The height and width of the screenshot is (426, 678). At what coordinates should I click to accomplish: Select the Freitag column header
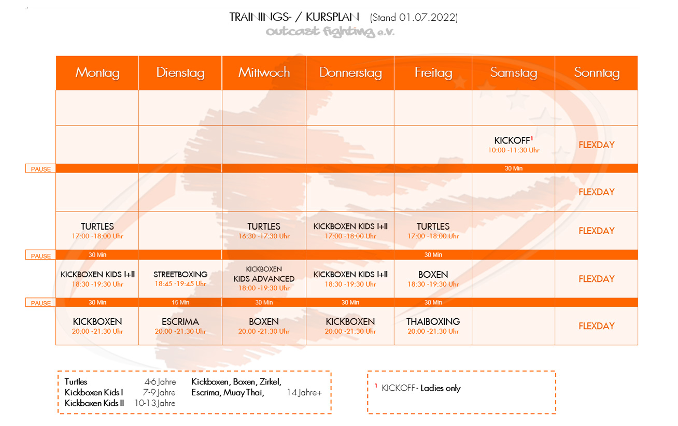pos(433,73)
